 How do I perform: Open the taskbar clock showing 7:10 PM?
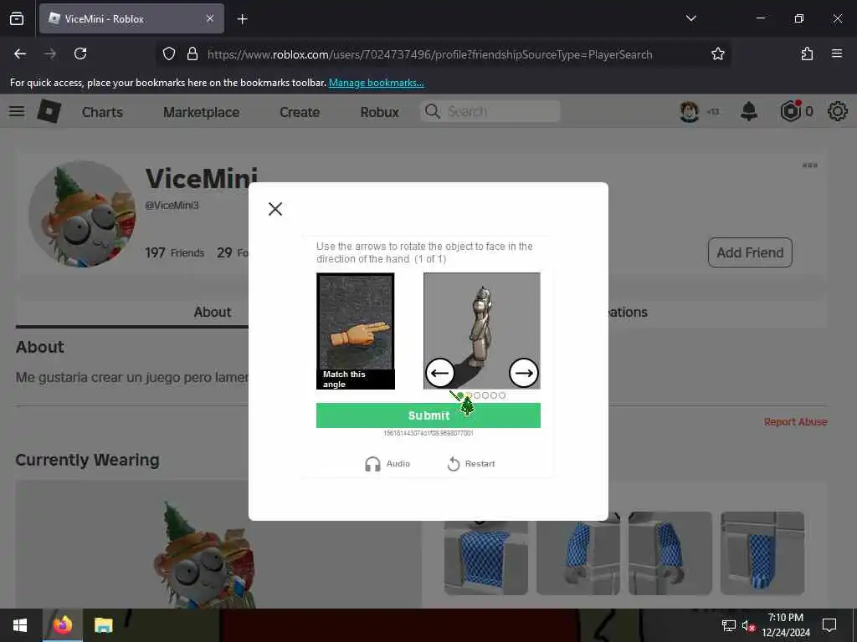[785, 625]
